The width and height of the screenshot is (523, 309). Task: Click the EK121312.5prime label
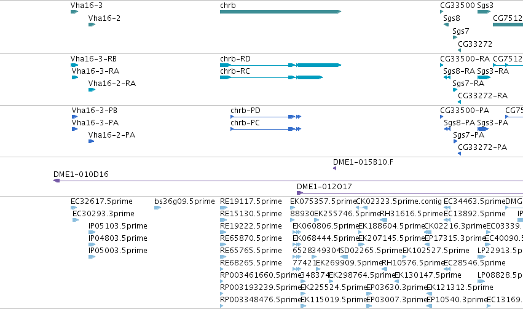click(x=460, y=287)
